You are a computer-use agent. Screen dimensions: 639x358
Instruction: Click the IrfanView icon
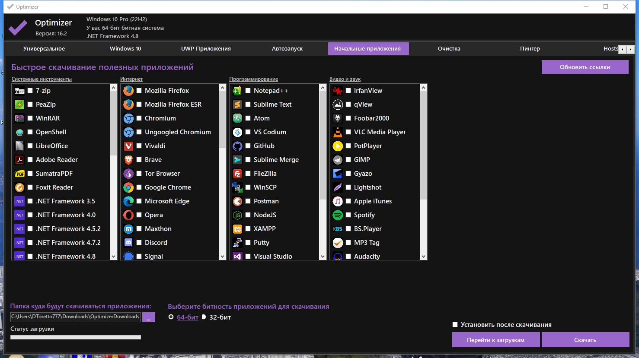coord(338,91)
